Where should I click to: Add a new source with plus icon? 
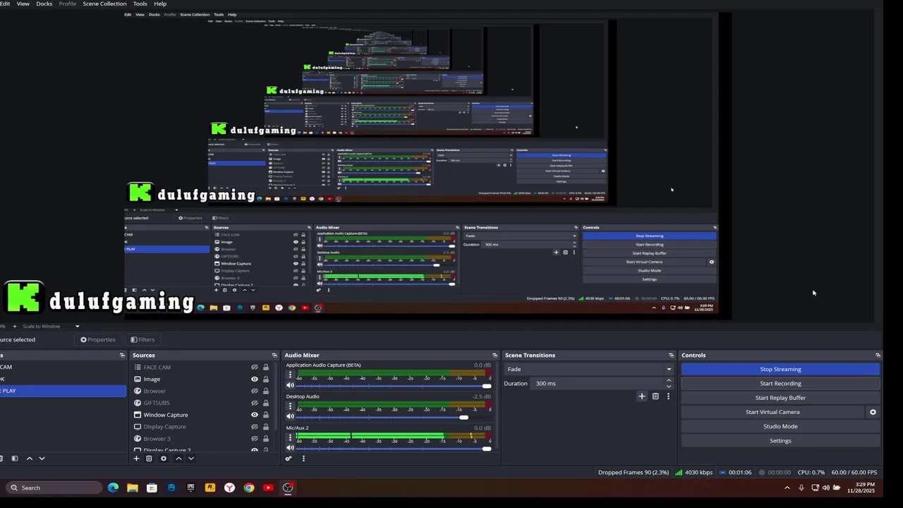[136, 459]
